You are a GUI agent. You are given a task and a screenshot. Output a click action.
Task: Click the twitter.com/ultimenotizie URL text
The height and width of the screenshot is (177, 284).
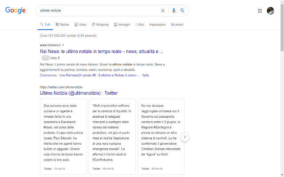61,87
